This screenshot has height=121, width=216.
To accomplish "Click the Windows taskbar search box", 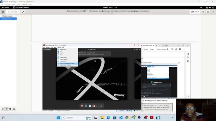I will tap(77, 118).
